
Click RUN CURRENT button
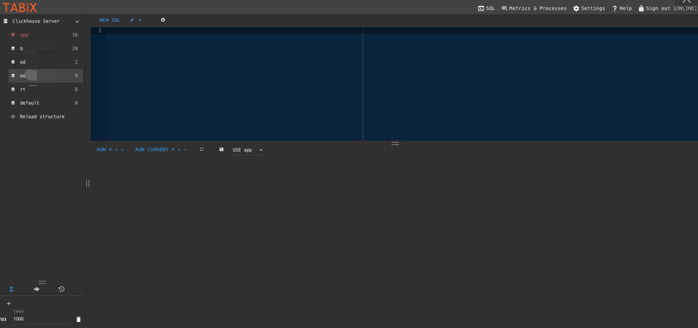[161, 150]
